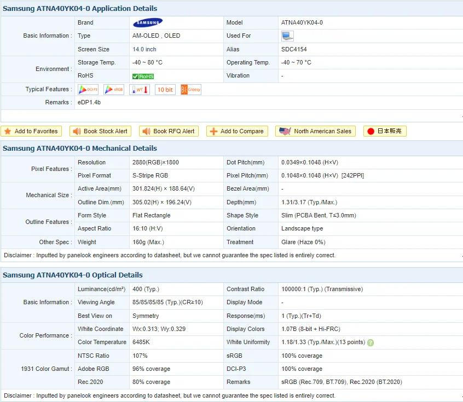This screenshot has width=463, height=402.
Task: Click the speaker icon on Book RFQ Alert
Action: 146,131
